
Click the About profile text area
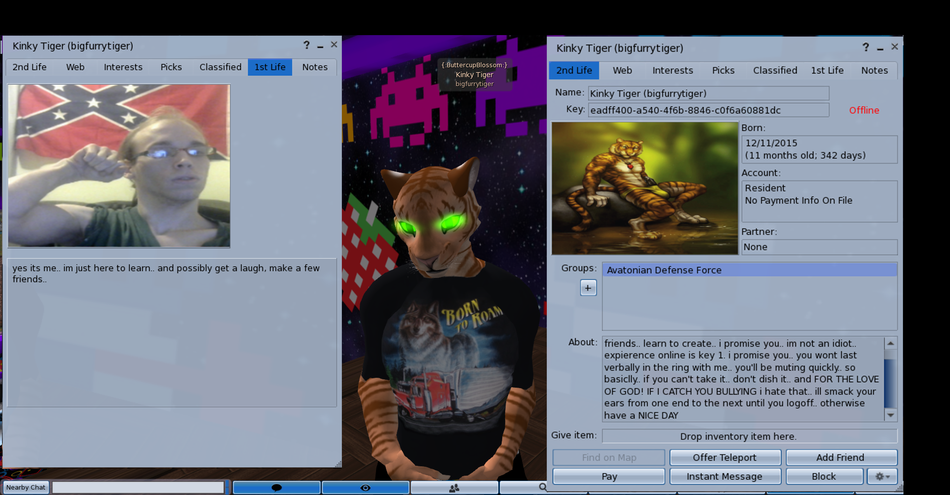743,379
